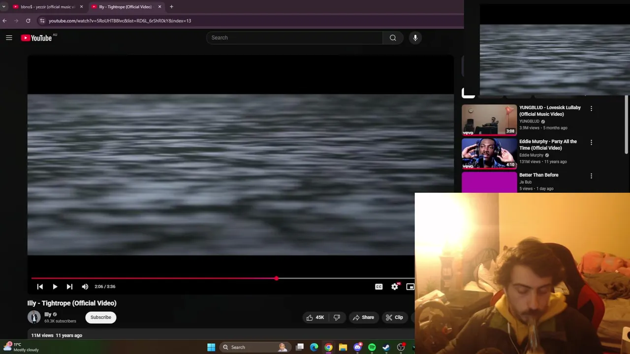The height and width of the screenshot is (354, 630).
Task: Share the video
Action: (x=363, y=317)
